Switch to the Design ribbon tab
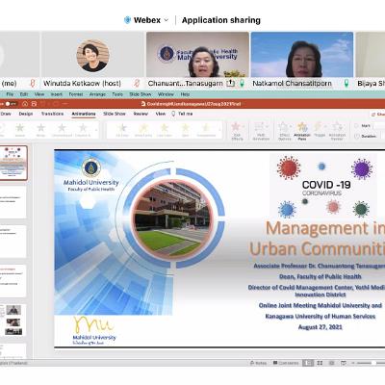The height and width of the screenshot is (385, 385). pos(26,114)
